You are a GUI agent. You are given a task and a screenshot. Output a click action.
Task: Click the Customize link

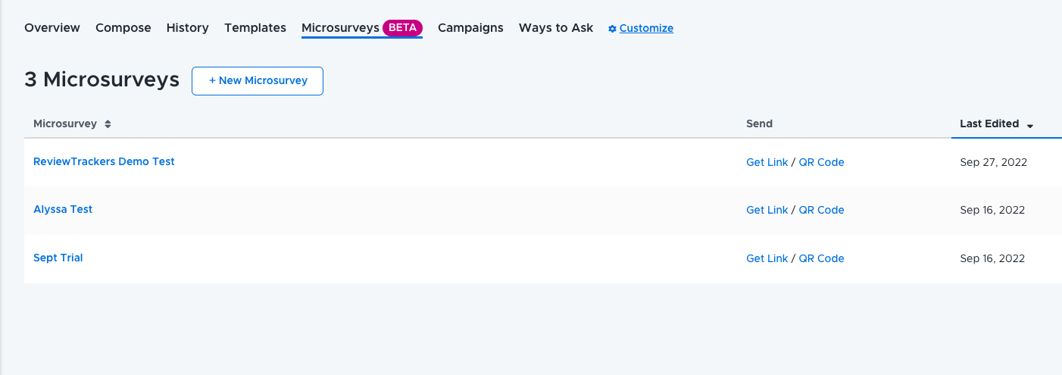click(x=646, y=28)
